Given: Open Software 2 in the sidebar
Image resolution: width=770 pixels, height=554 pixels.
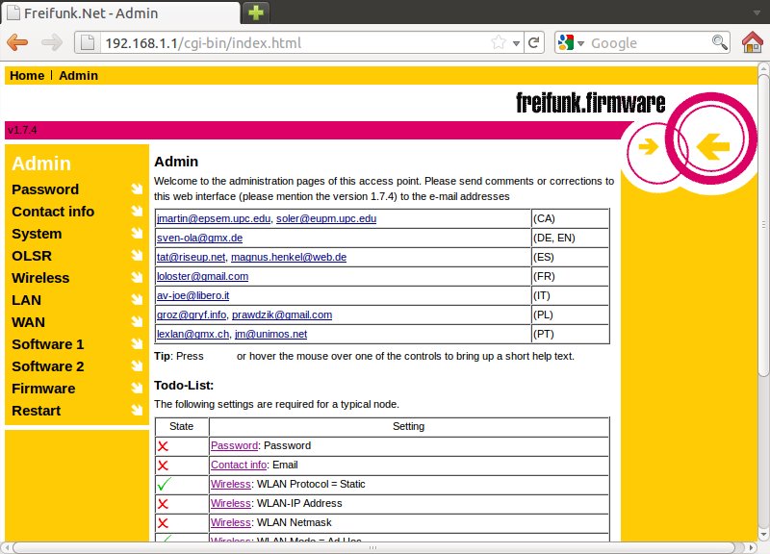Looking at the screenshot, I should 48,366.
